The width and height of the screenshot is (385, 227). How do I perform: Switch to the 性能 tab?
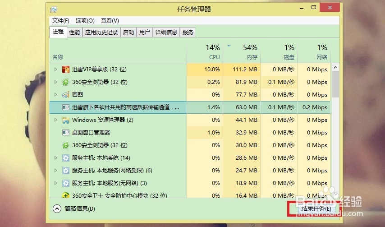click(74, 32)
